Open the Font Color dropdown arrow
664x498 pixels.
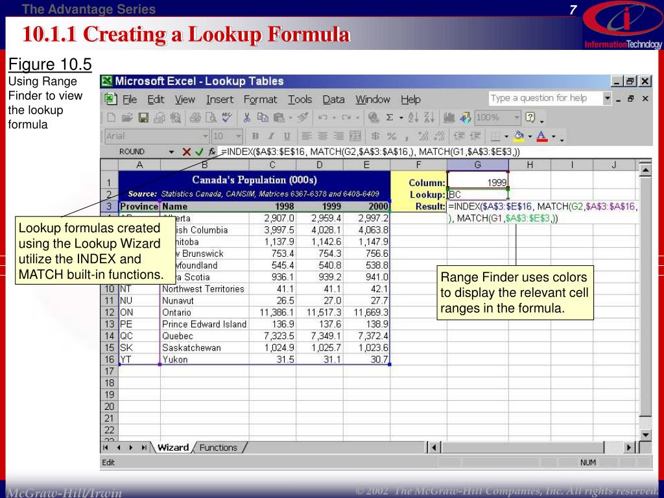554,136
